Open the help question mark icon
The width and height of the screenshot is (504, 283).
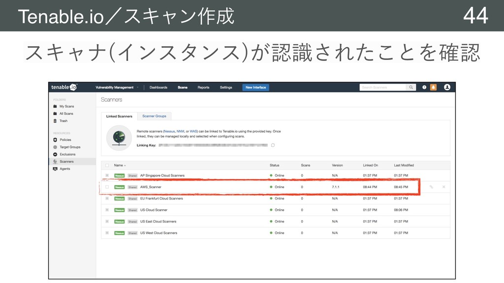point(424,87)
